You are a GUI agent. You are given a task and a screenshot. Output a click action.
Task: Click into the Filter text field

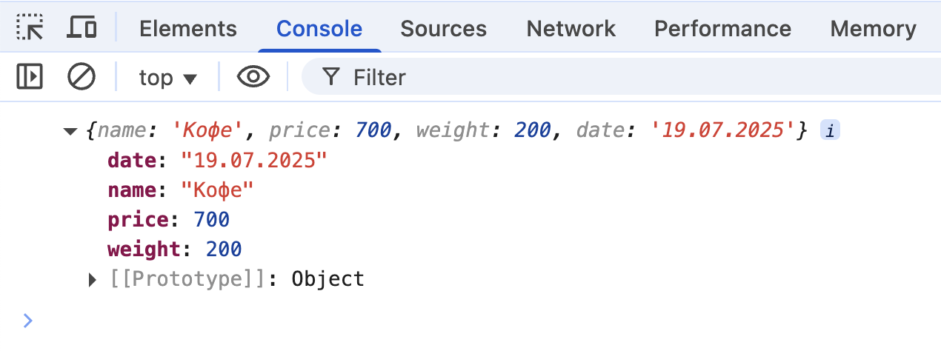[x=593, y=77]
